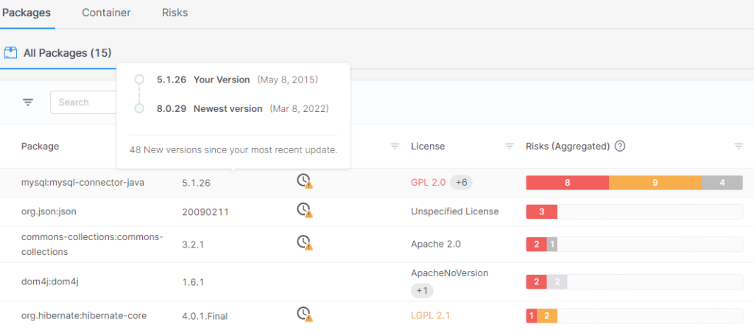Click the orange 9 medium-risk bar segment
The height and width of the screenshot is (330, 754).
click(x=655, y=183)
